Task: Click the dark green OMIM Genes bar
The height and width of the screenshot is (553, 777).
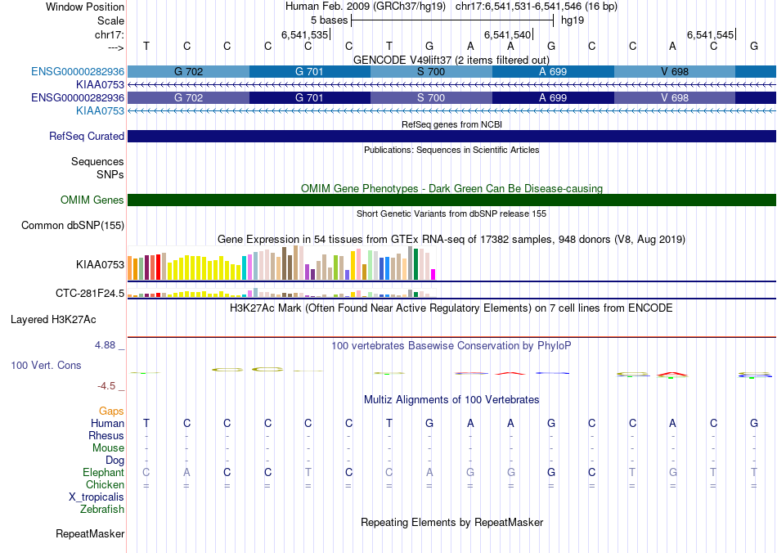Action: point(451,200)
